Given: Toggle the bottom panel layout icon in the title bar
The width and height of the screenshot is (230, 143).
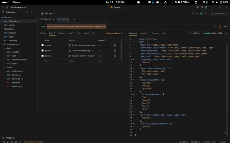Looking at the screenshot, I should point(202,7).
